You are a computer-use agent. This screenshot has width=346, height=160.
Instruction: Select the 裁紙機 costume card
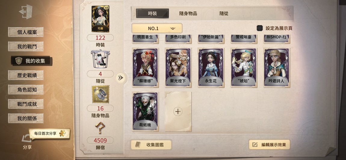[145, 111]
